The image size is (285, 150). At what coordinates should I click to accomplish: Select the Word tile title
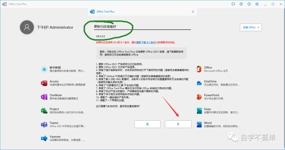(x=208, y=123)
